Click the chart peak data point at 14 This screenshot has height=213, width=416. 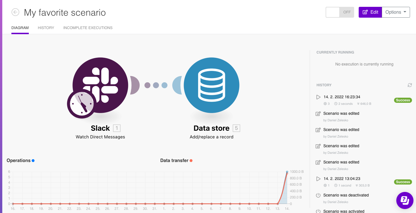tap(287, 172)
